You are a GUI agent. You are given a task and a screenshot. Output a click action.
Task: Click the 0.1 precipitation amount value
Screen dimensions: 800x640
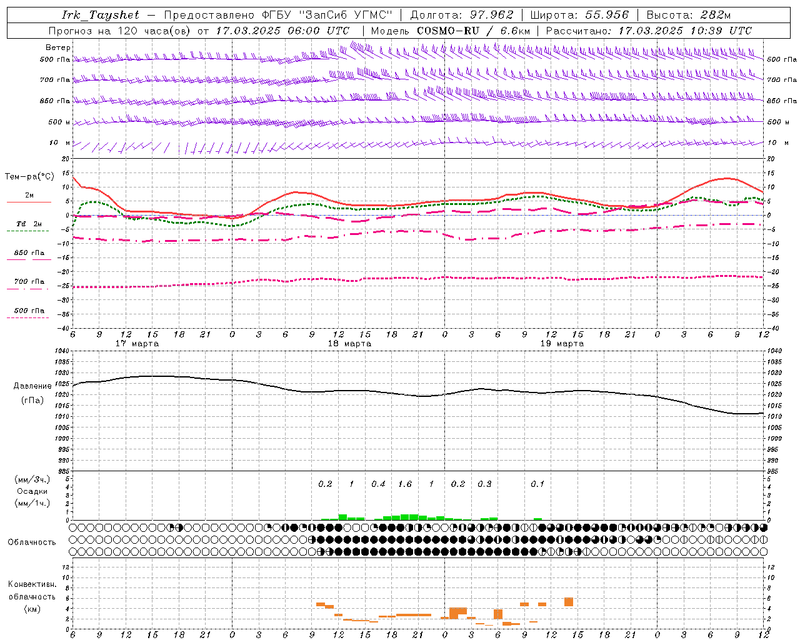point(537,484)
